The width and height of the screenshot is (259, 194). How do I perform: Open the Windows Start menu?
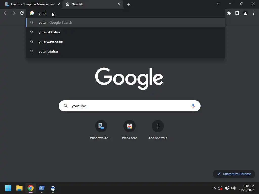(8, 188)
